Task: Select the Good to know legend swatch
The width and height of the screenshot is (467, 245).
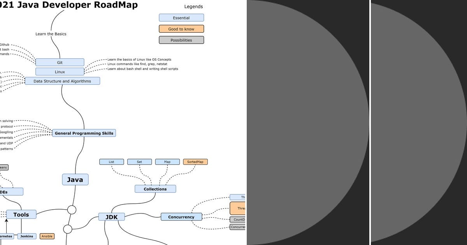Action: 181,29
